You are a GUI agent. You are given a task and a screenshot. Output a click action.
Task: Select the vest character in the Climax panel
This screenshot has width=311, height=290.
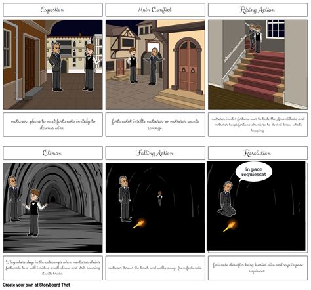click(x=35, y=213)
